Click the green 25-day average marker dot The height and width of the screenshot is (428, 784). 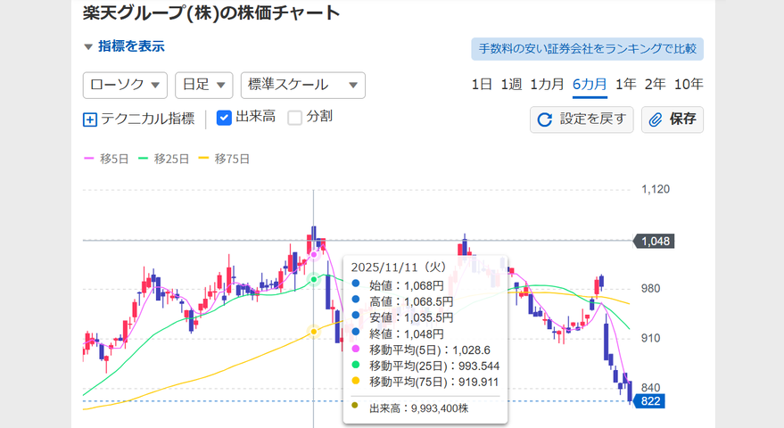pos(314,279)
